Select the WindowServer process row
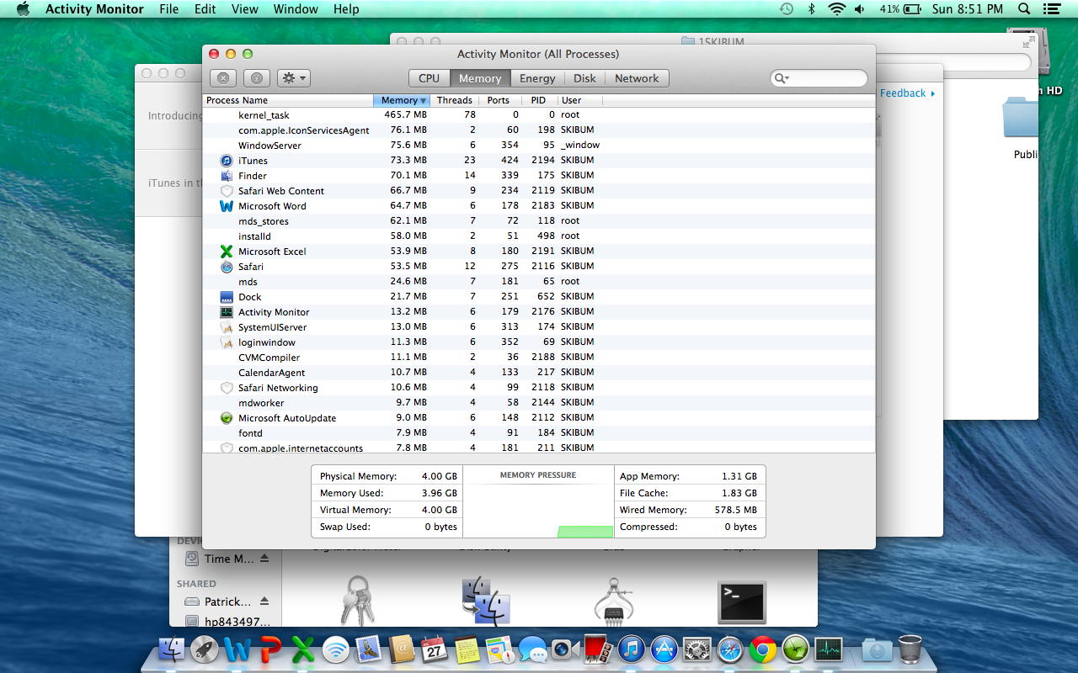 pyautogui.click(x=539, y=146)
